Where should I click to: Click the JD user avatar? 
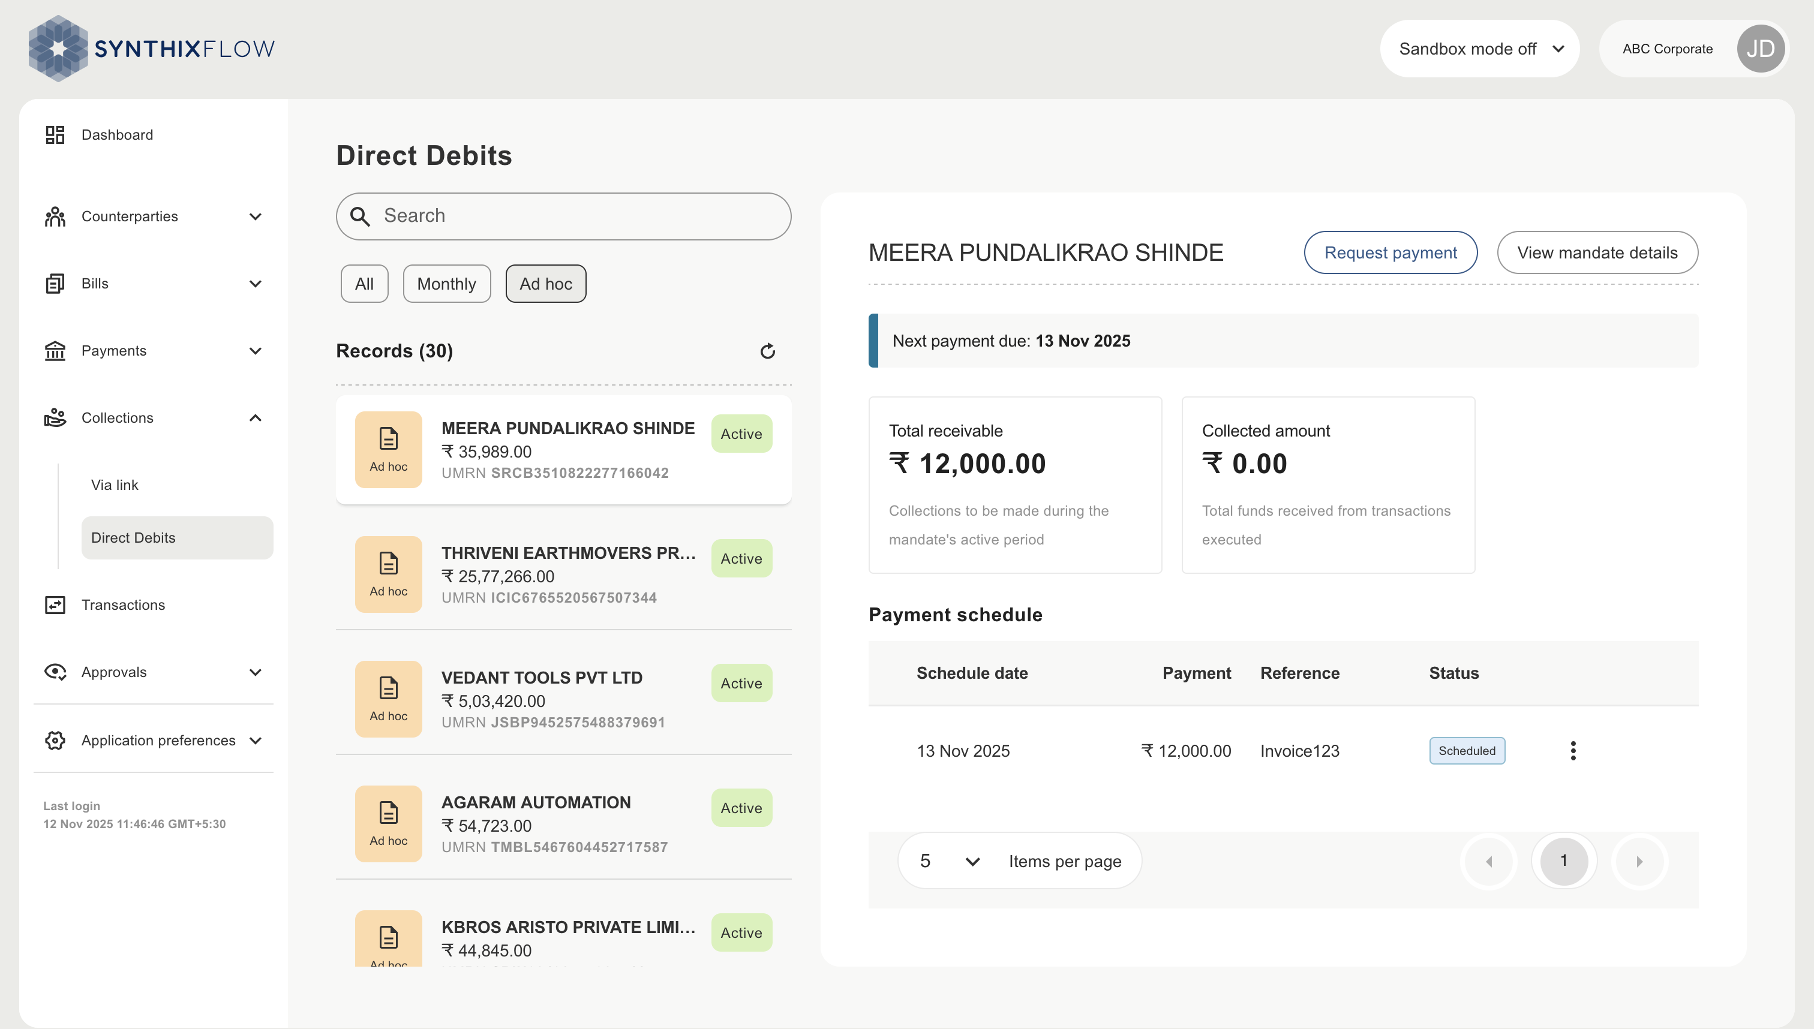[1760, 49]
